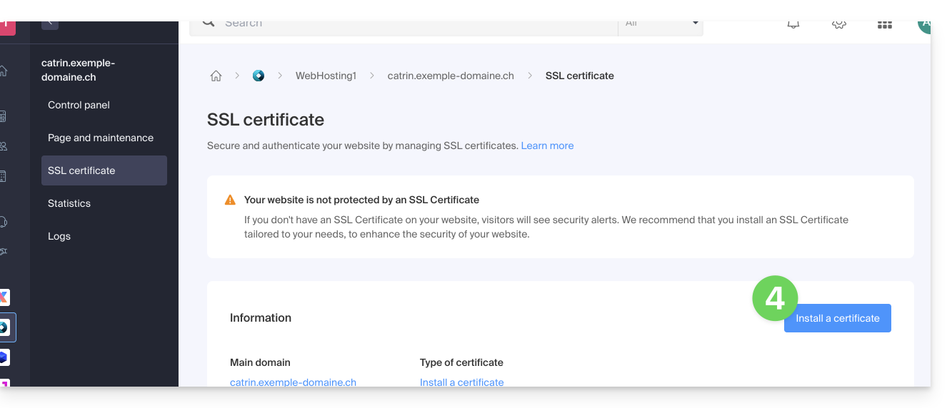Open the settings gear icon in top bar
Screen dimensions: 952x408
(x=839, y=24)
